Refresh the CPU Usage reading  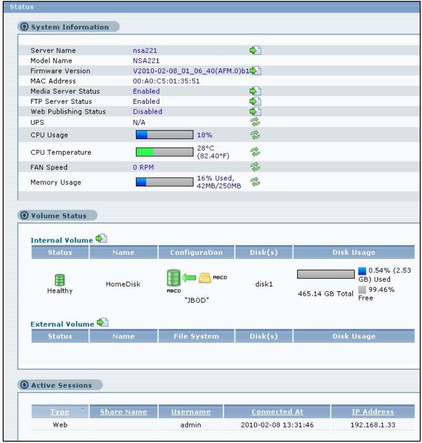[255, 135]
